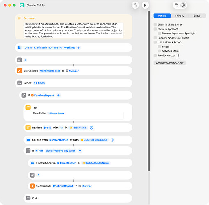This screenshot has width=209, height=205.
Task: Enable Receive What's On Screen
Action: (155, 38)
